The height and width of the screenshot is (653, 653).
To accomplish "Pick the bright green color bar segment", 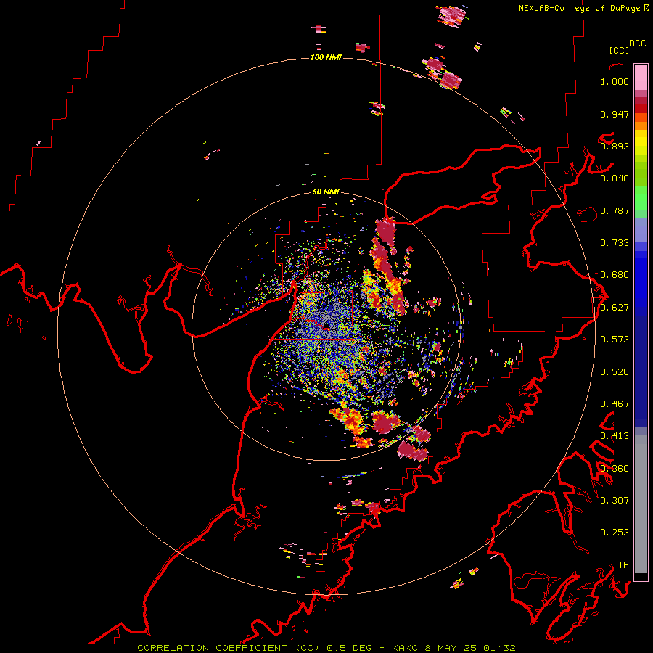I will (641, 198).
